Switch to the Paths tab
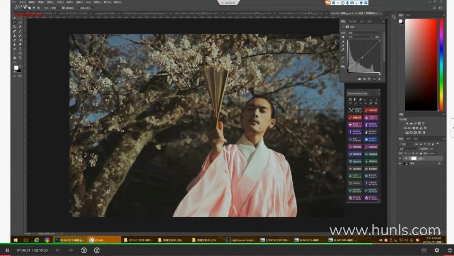The height and width of the screenshot is (256, 454). coord(416,138)
